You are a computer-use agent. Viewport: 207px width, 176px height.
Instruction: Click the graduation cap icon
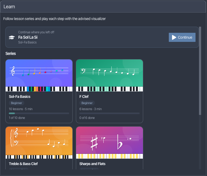12,37
